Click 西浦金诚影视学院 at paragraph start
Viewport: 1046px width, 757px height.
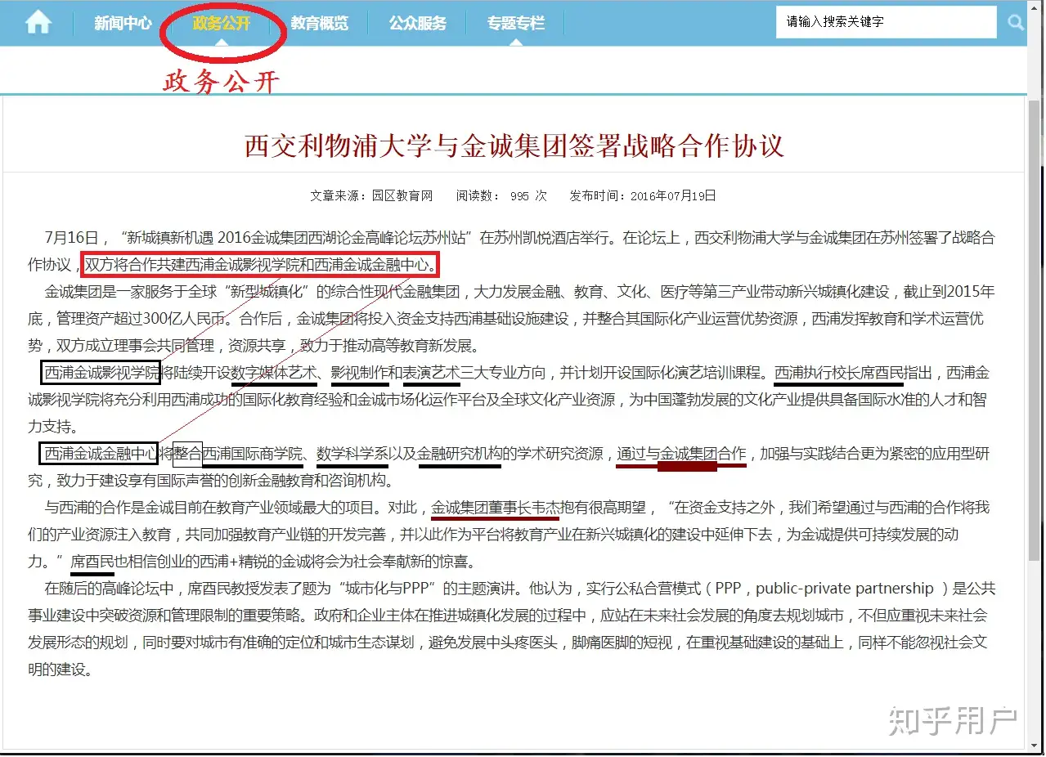[101, 373]
